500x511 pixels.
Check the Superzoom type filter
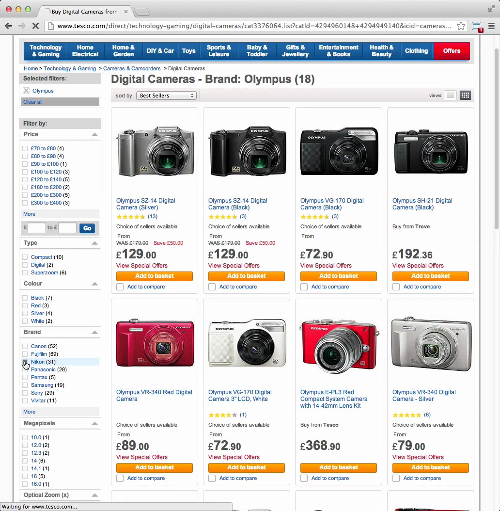click(x=25, y=273)
